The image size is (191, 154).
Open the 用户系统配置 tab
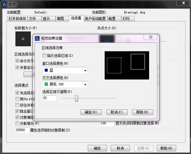coord(95,19)
